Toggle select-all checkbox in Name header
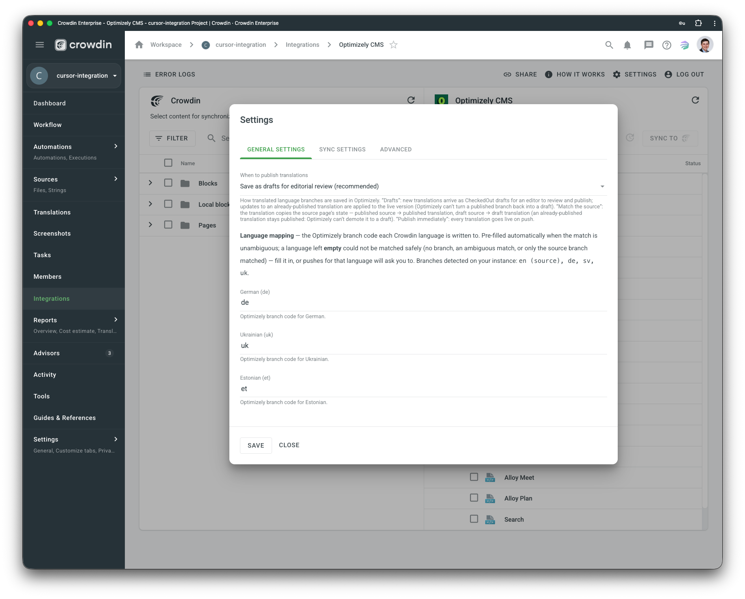This screenshot has width=745, height=599. pos(168,163)
